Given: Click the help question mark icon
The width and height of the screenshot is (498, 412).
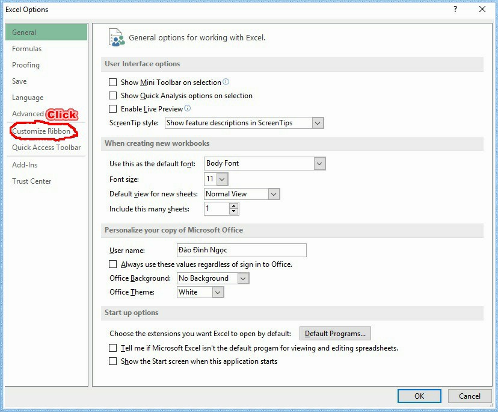Looking at the screenshot, I should (455, 9).
